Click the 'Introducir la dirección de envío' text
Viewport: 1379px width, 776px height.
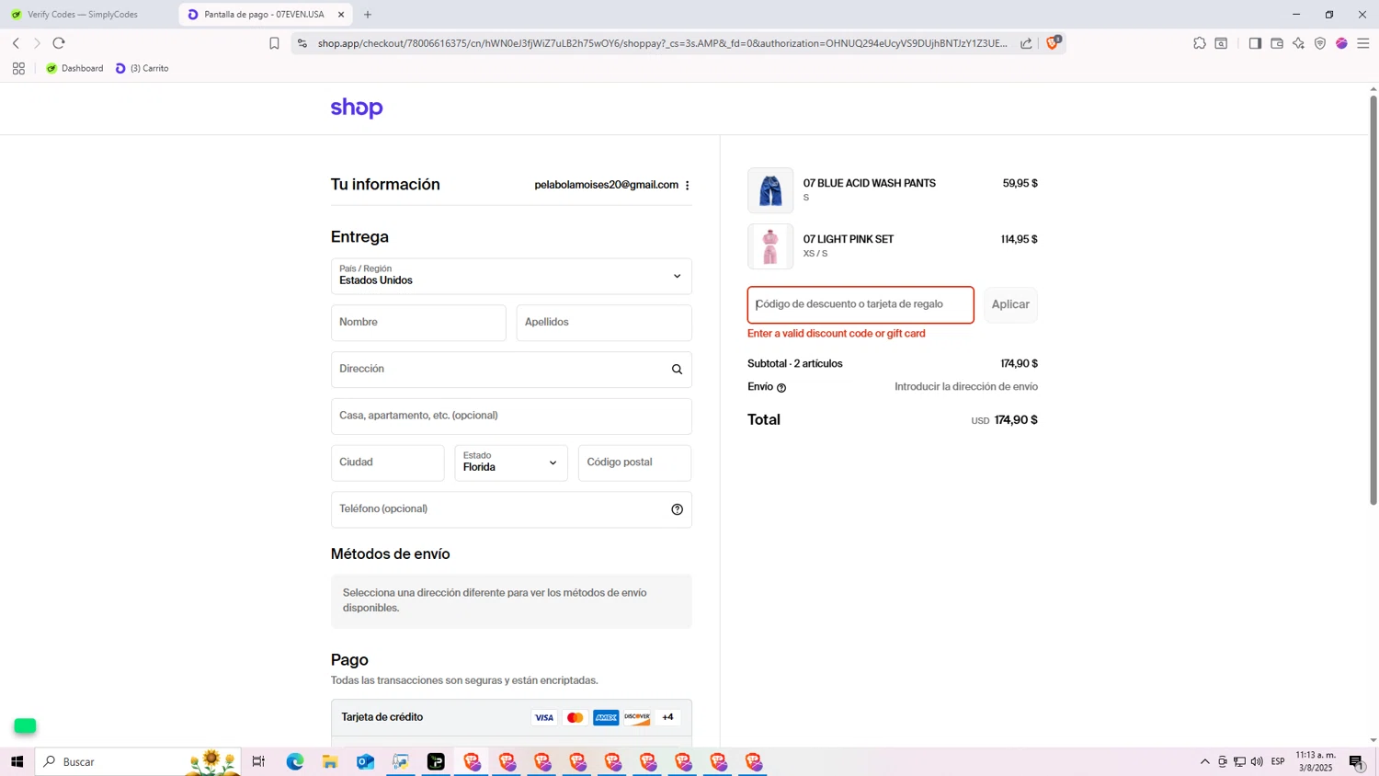[966, 387]
